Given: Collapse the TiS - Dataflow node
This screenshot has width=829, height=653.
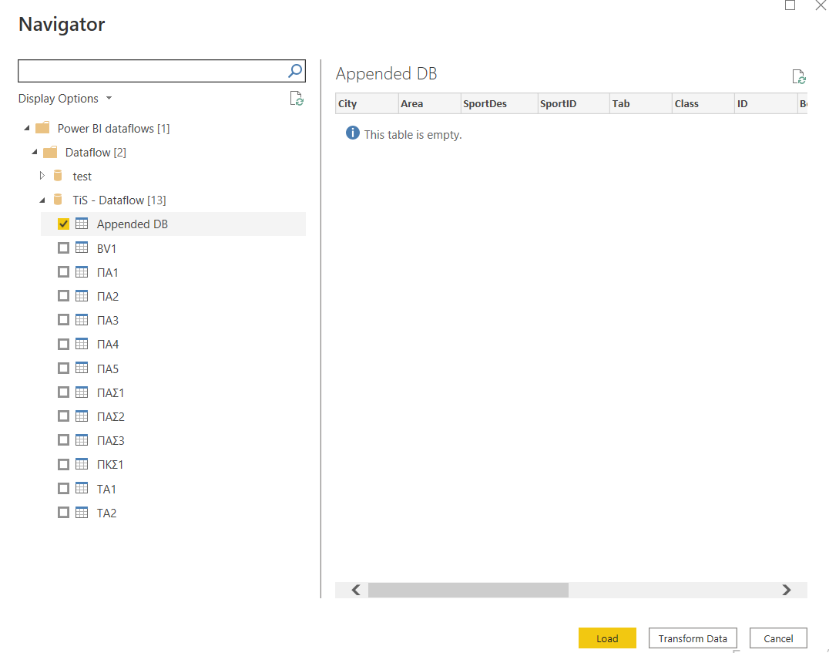Looking at the screenshot, I should click(42, 200).
